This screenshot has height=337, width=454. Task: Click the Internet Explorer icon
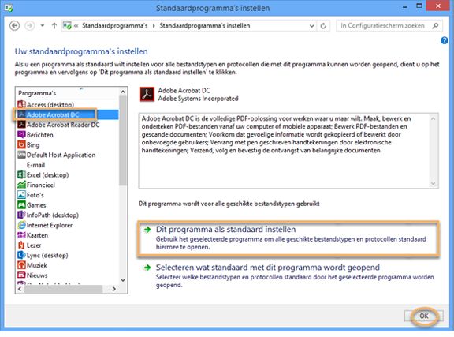click(x=21, y=225)
